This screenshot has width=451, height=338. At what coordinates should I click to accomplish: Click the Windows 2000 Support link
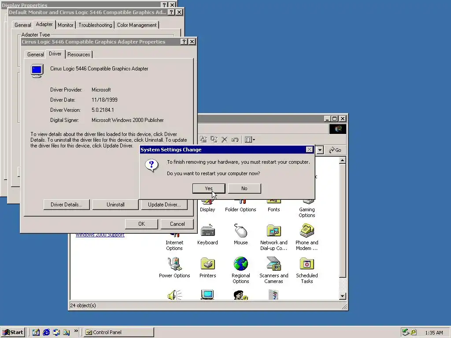point(100,235)
